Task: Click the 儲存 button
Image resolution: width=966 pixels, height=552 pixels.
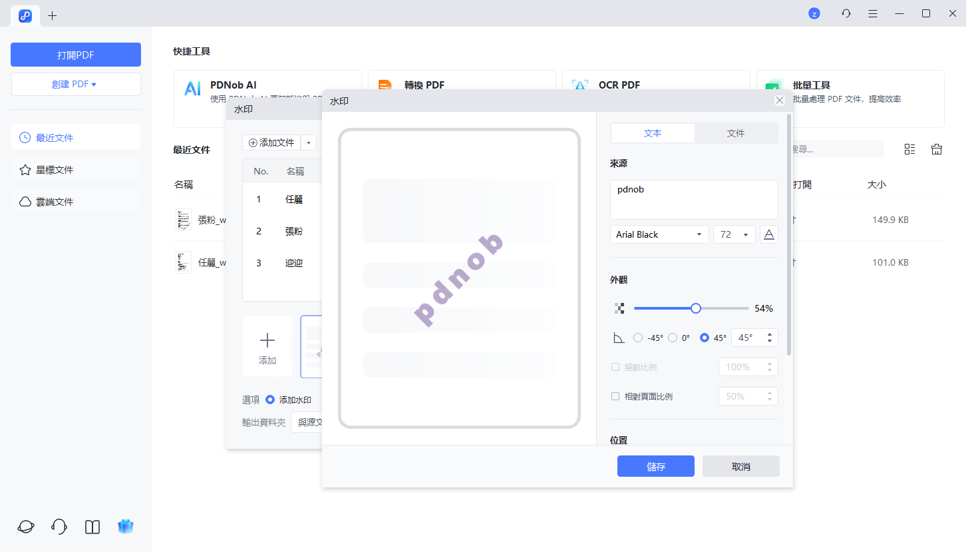Action: coord(655,466)
